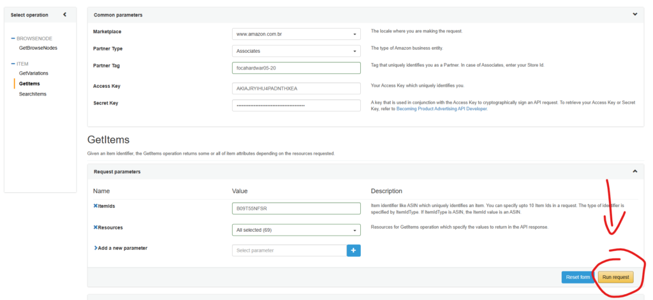Screen dimensions: 653x300
Task: Click the Common parameters panel header
Action: click(x=365, y=15)
